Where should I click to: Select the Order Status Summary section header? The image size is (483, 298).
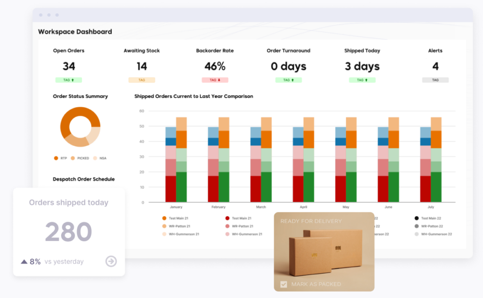pyautogui.click(x=80, y=97)
